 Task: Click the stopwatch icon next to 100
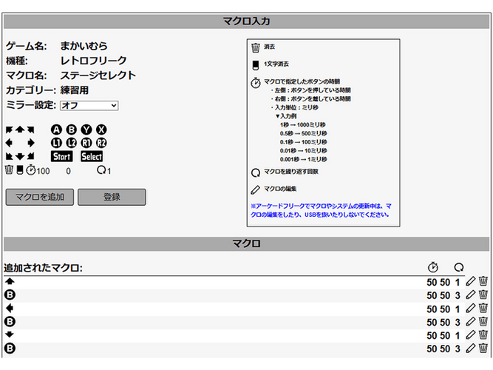click(30, 170)
